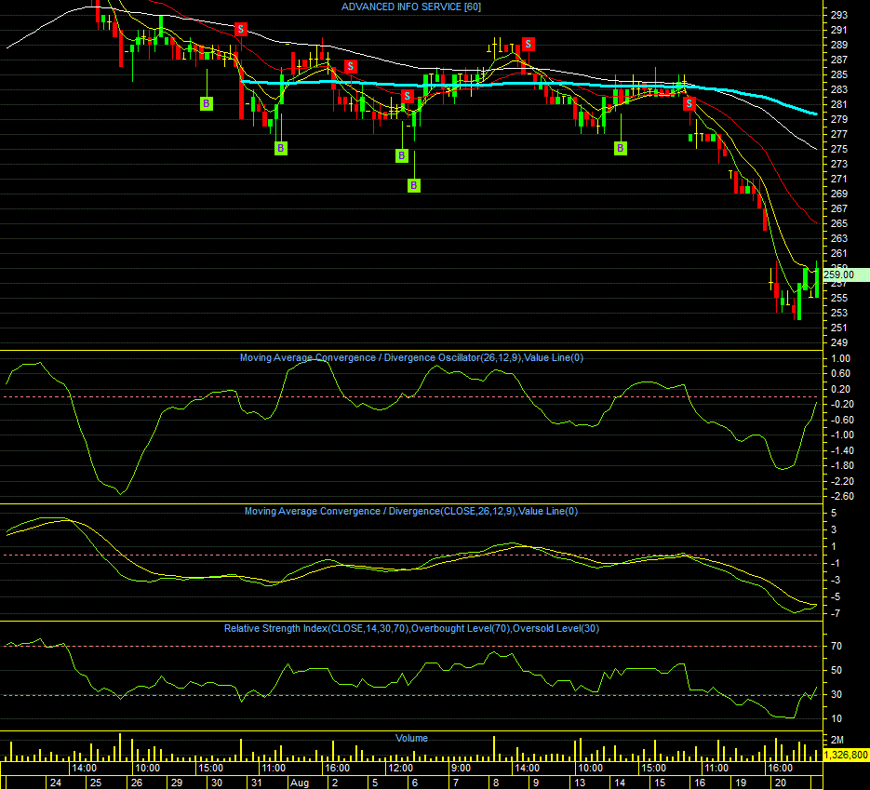Click the S marker between the two adjacent B markers

pos(408,96)
